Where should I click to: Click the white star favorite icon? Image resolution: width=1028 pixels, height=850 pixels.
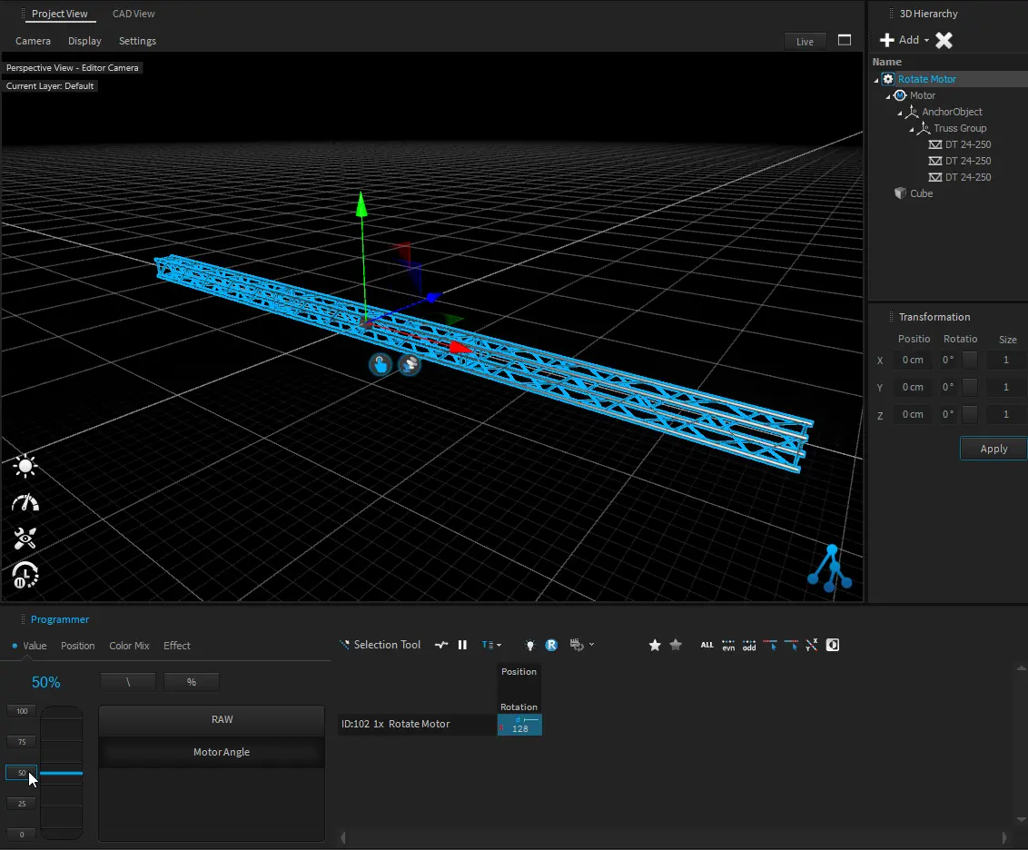point(655,645)
